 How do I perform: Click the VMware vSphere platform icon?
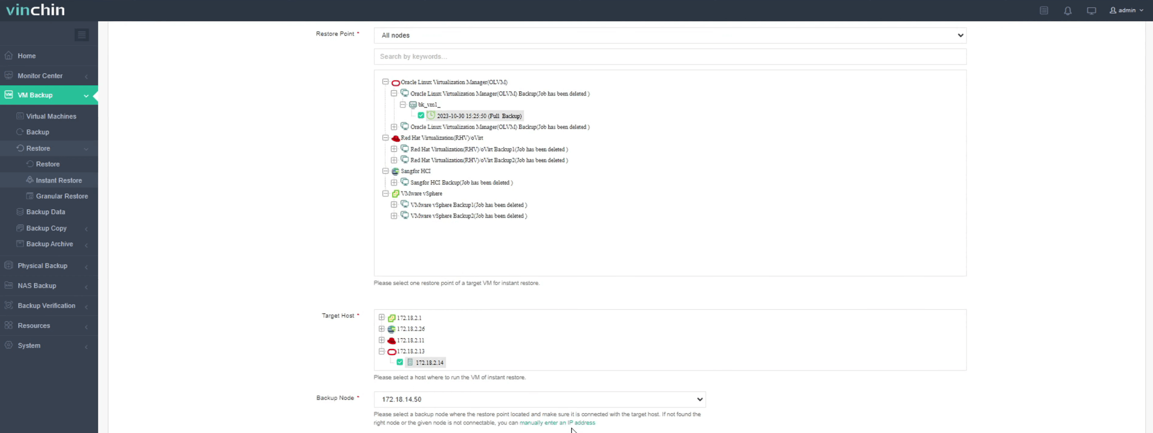click(396, 194)
